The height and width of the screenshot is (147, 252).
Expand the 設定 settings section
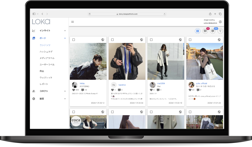click(65, 99)
